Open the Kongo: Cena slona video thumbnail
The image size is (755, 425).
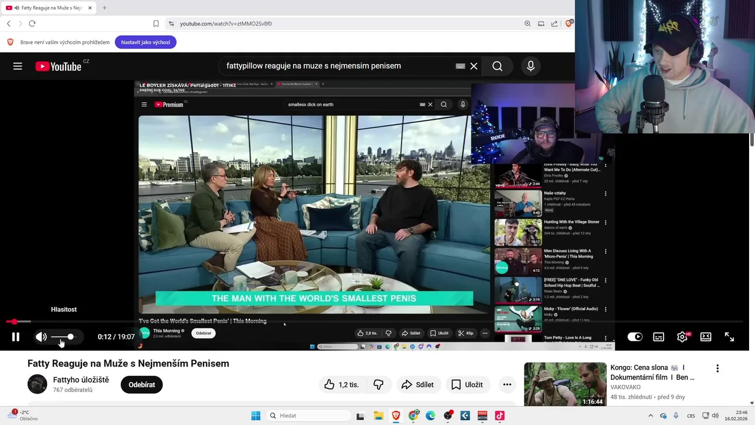tap(565, 384)
